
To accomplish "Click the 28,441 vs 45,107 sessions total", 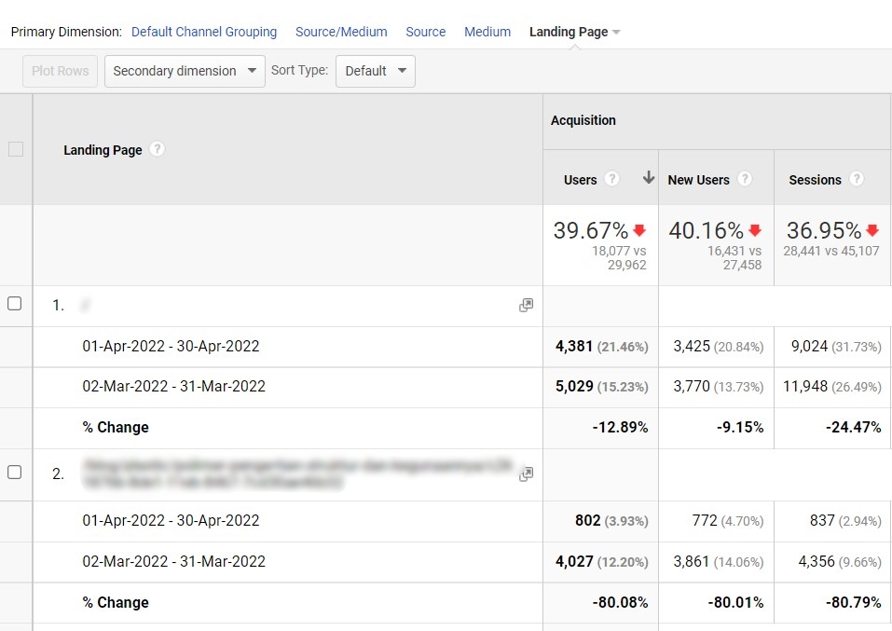I will (831, 251).
